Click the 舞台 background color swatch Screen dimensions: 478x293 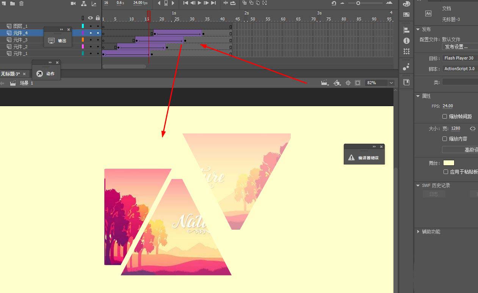[x=449, y=163]
